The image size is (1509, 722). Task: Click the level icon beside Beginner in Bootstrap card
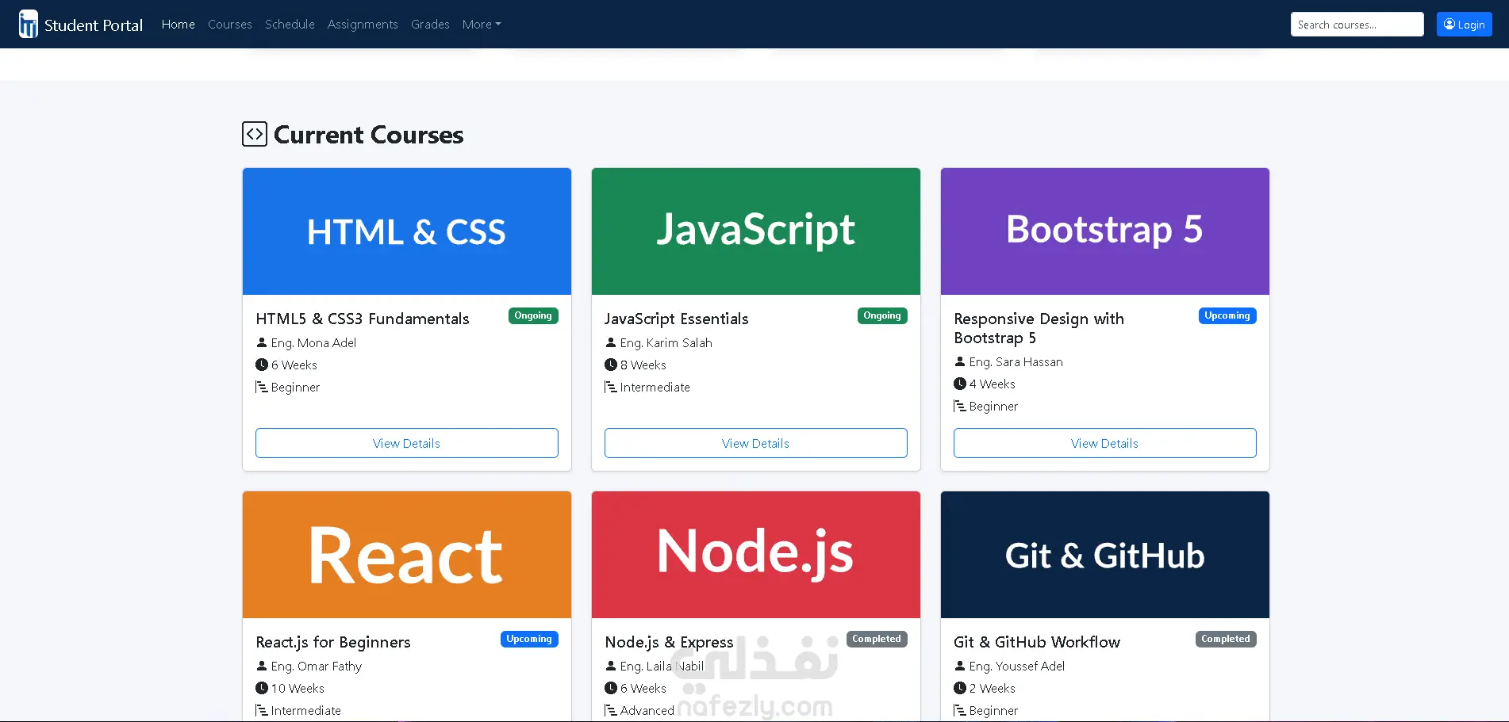click(x=960, y=406)
